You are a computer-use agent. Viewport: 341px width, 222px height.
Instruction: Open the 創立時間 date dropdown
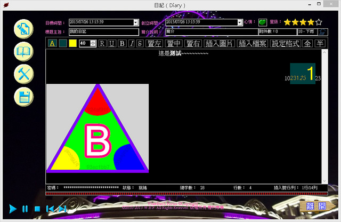point(240,22)
